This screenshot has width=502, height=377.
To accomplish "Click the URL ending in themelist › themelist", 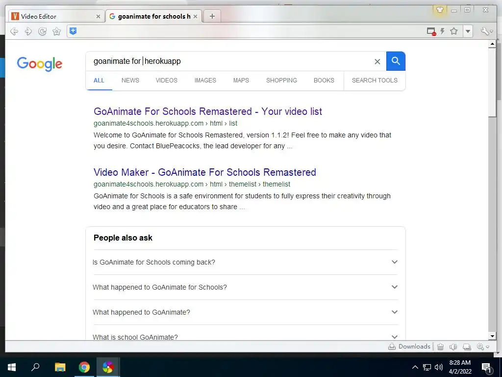I will [192, 185].
